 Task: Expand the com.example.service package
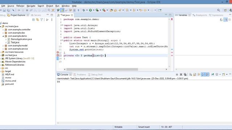coord(3,49)
